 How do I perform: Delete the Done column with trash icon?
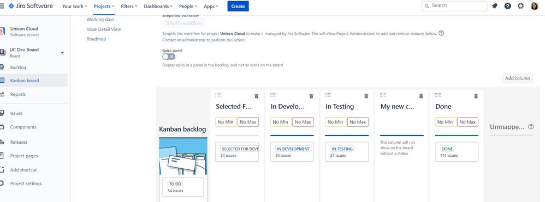pos(476,96)
